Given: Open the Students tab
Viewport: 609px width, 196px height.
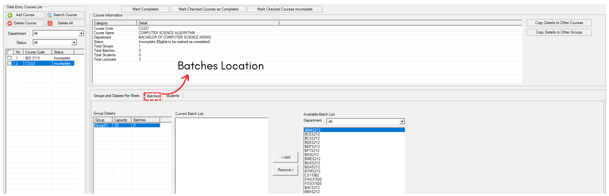Looking at the screenshot, I should [172, 96].
